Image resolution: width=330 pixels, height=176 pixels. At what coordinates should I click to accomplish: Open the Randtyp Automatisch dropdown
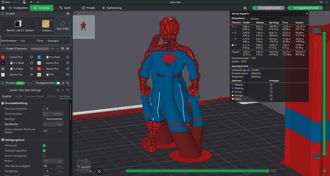(x=53, y=119)
